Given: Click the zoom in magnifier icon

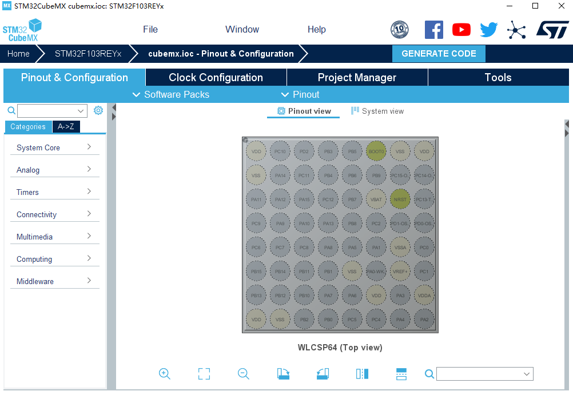Looking at the screenshot, I should pos(165,374).
